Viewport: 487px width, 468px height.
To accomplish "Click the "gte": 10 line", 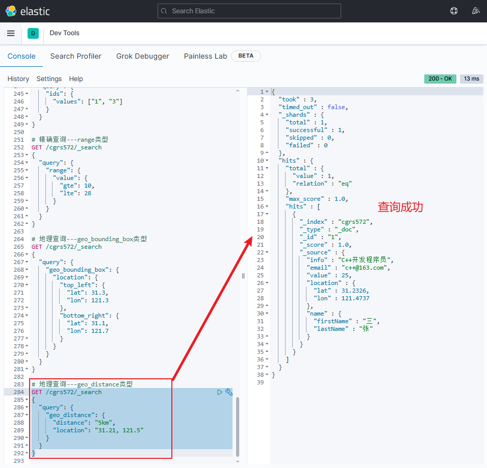I will pyautogui.click(x=77, y=186).
